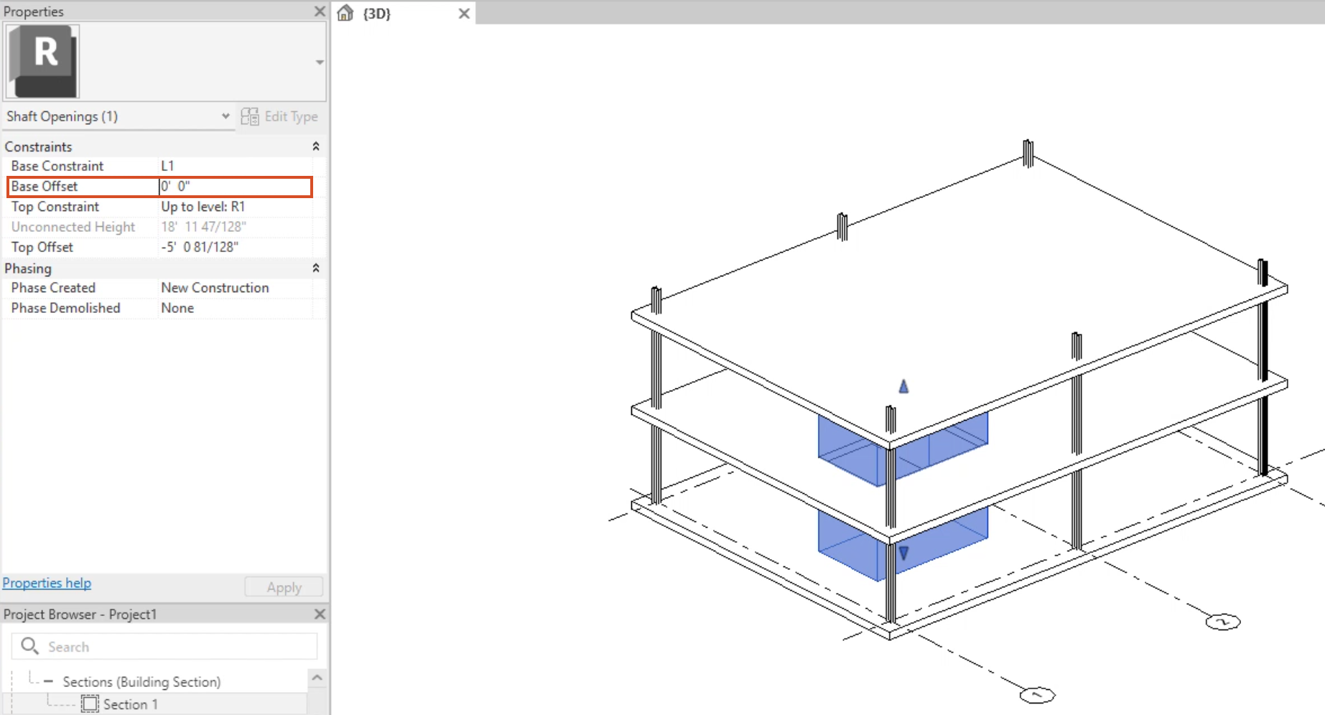Viewport: 1325px width, 715px height.
Task: Click the search magnifier in Project Browser
Action: (29, 645)
